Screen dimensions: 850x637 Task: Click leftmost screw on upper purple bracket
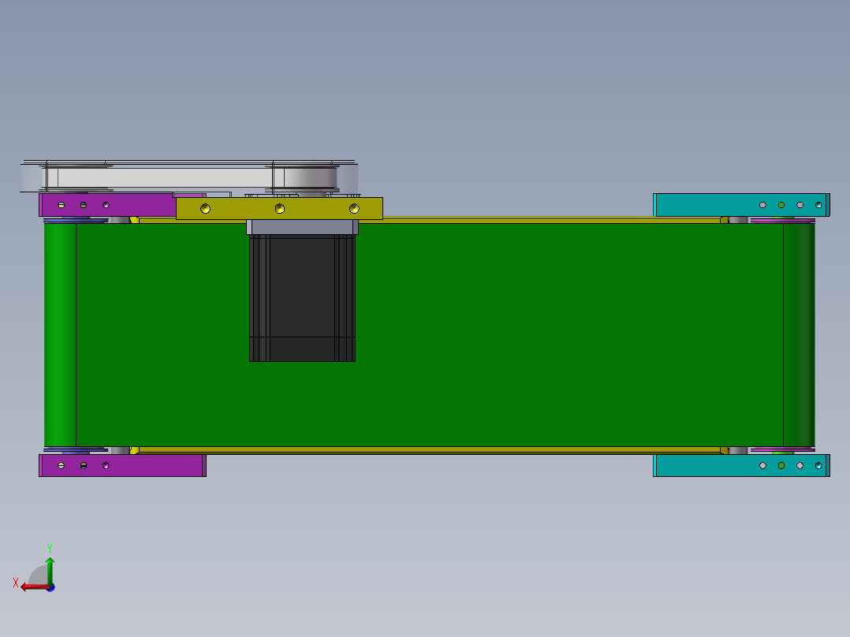click(62, 205)
